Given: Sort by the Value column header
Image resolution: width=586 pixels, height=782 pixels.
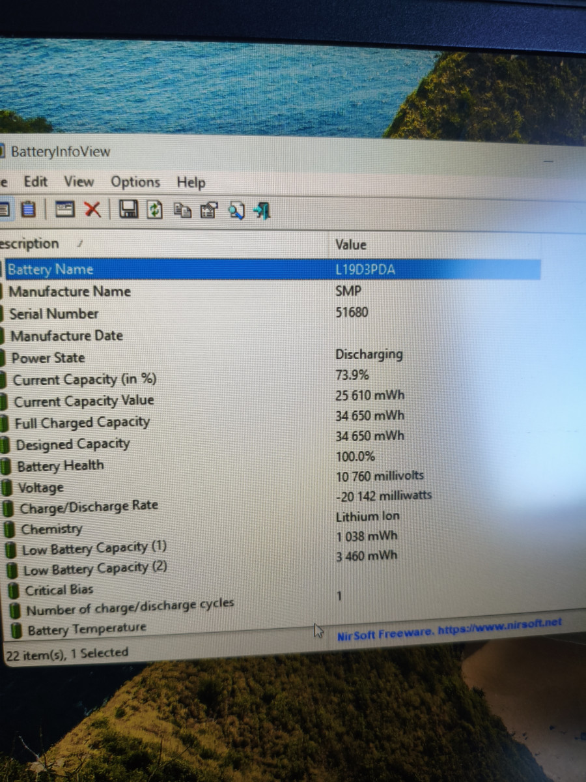Looking at the screenshot, I should (351, 245).
